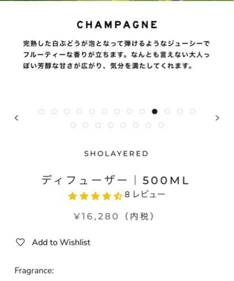Open the 8 レビュー reviews link

click(x=145, y=194)
